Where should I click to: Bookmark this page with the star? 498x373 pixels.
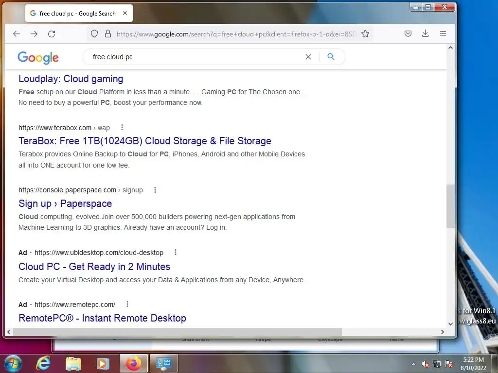(365, 34)
